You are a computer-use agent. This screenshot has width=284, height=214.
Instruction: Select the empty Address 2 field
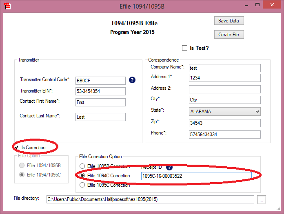[x=224, y=89]
